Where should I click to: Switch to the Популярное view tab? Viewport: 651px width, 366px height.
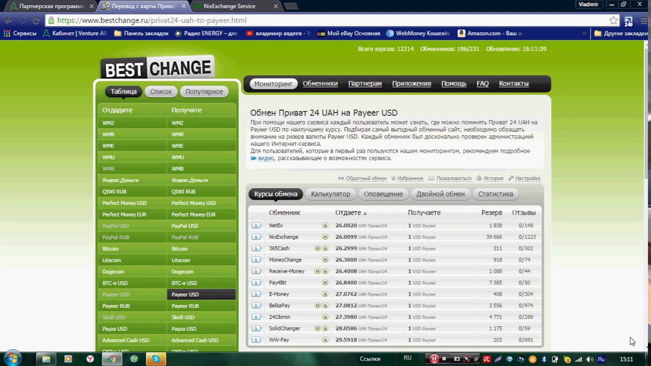click(x=204, y=91)
